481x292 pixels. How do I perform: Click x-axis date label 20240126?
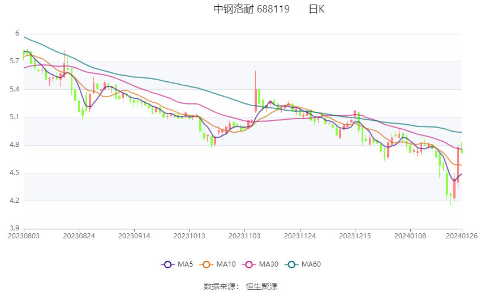[x=462, y=236]
